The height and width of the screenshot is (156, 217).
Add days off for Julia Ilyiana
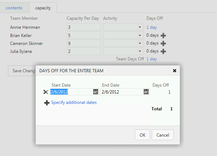pyautogui.click(x=163, y=51)
